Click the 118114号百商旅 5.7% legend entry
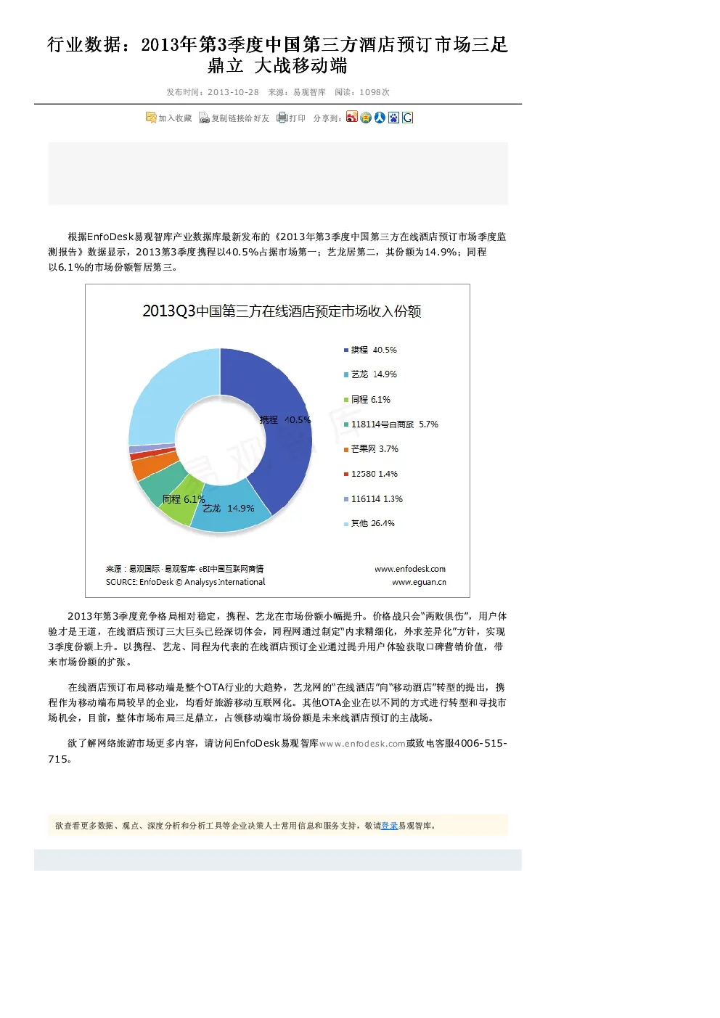The width and height of the screenshot is (720, 1018). point(391,424)
